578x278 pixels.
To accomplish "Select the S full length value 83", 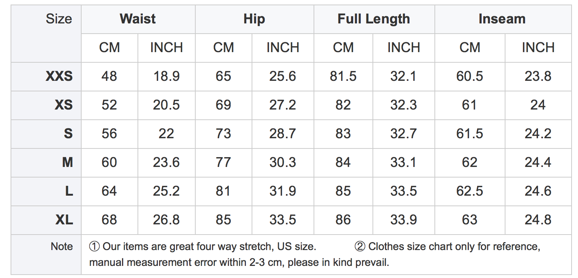I will 343,134.
